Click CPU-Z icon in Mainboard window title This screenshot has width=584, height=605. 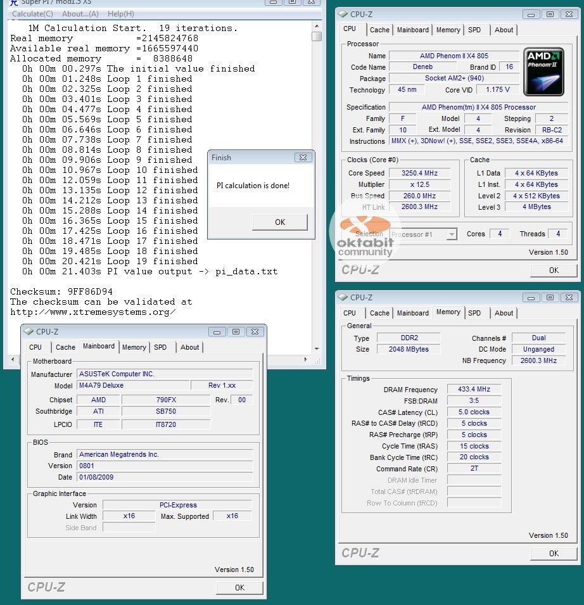click(x=29, y=331)
